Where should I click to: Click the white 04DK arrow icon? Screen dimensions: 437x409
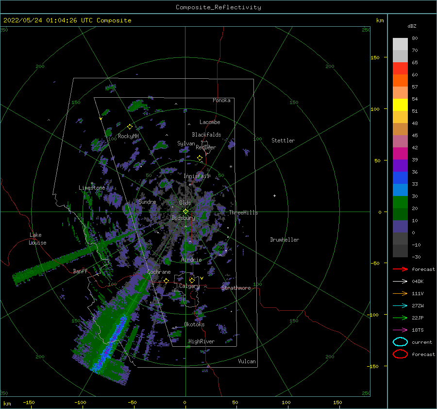click(x=400, y=281)
